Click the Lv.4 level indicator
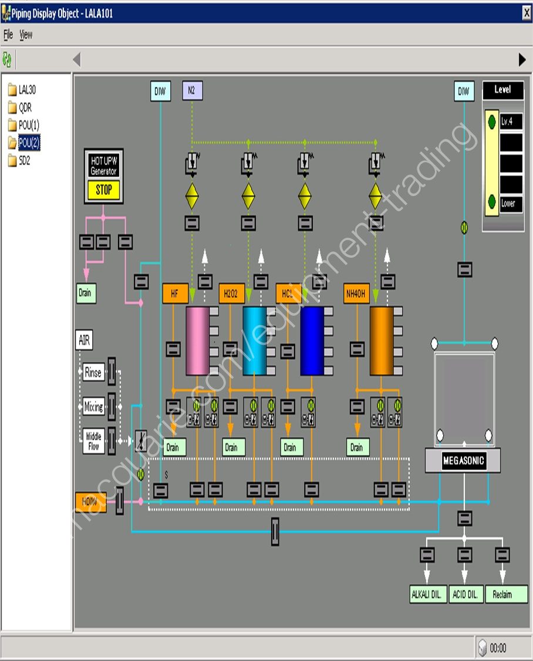The width and height of the screenshot is (533, 661). 511,122
